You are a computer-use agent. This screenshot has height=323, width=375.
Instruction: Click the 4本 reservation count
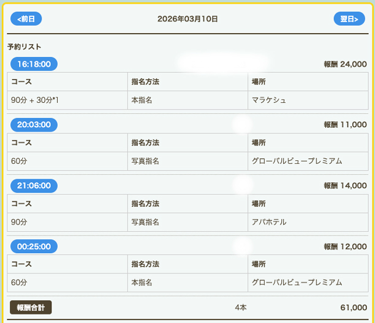(x=241, y=308)
